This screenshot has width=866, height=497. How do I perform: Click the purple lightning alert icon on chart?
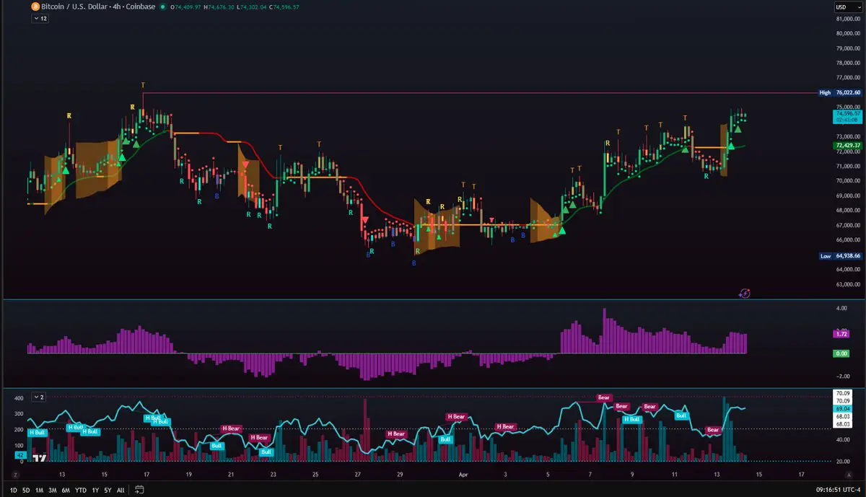745,294
